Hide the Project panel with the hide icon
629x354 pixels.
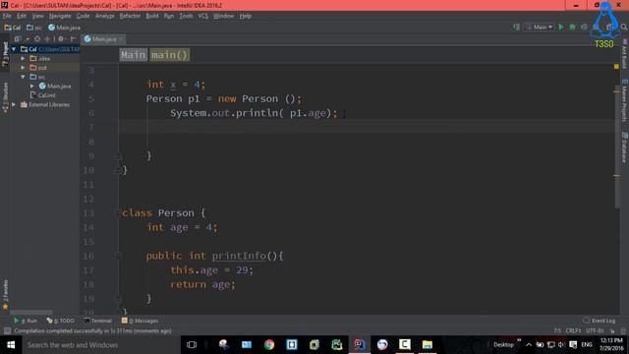74,39
